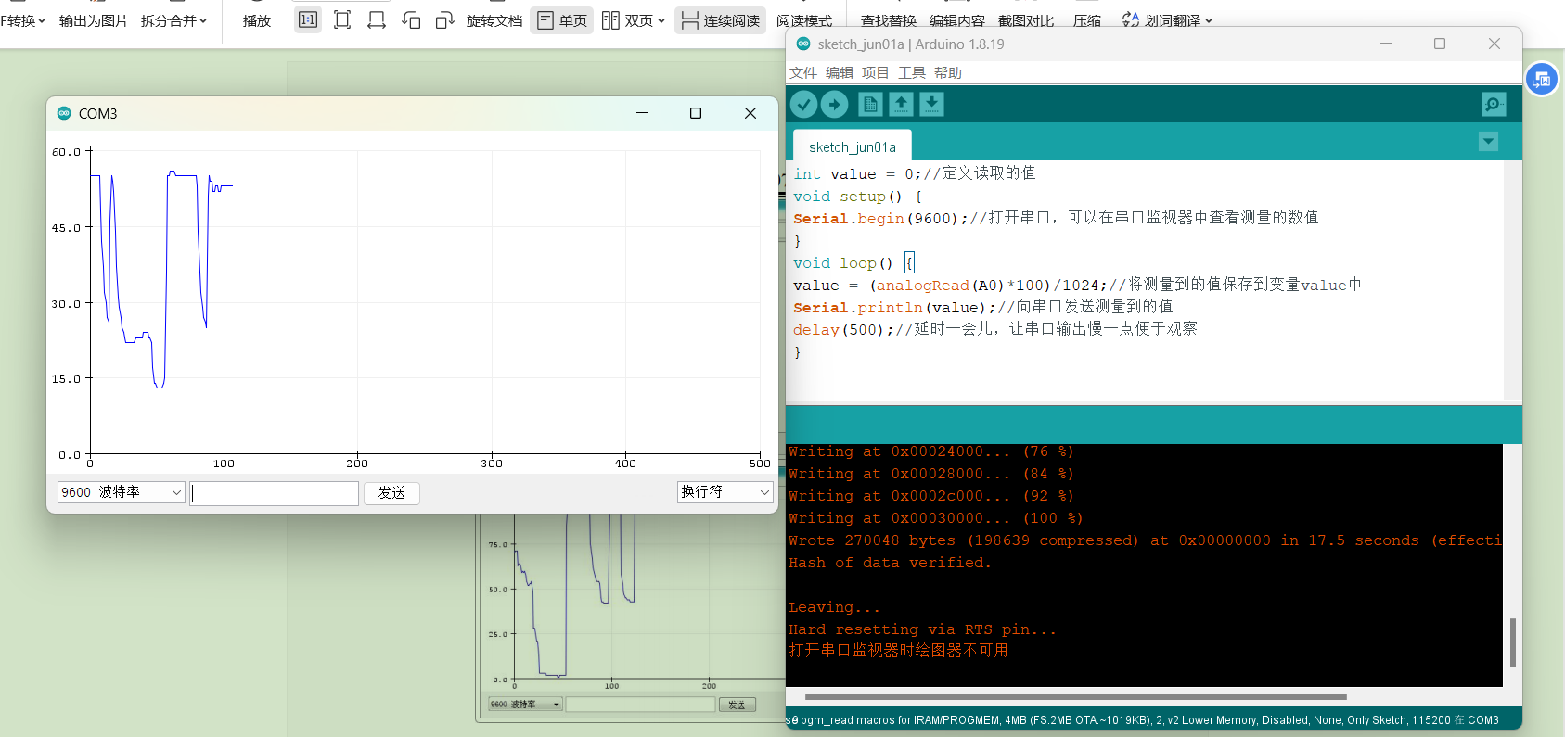Click the Serial.println(value) code line
This screenshot has width=1565, height=737.
[982, 307]
